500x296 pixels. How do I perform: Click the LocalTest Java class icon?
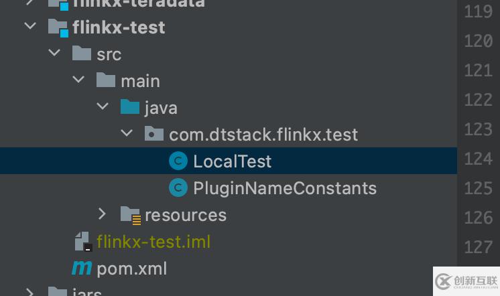(178, 161)
